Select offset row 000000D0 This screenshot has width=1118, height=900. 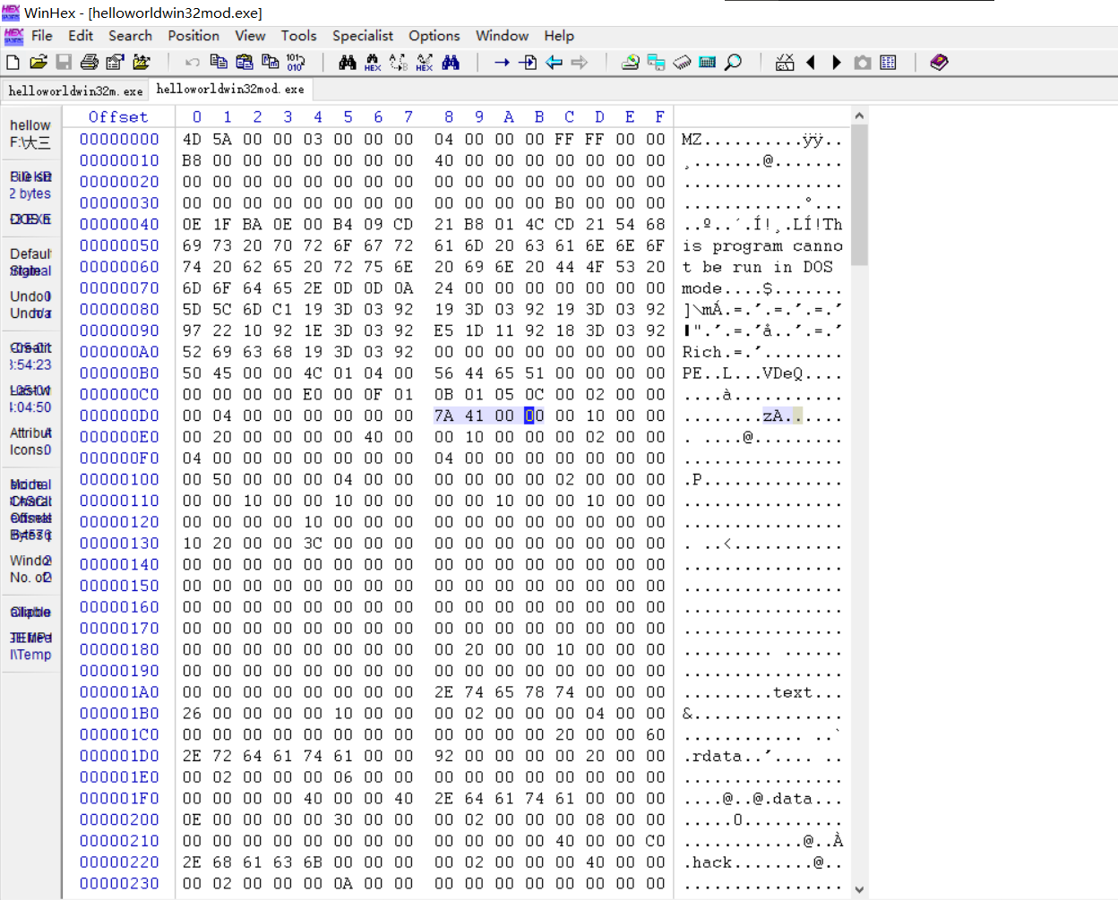[119, 416]
